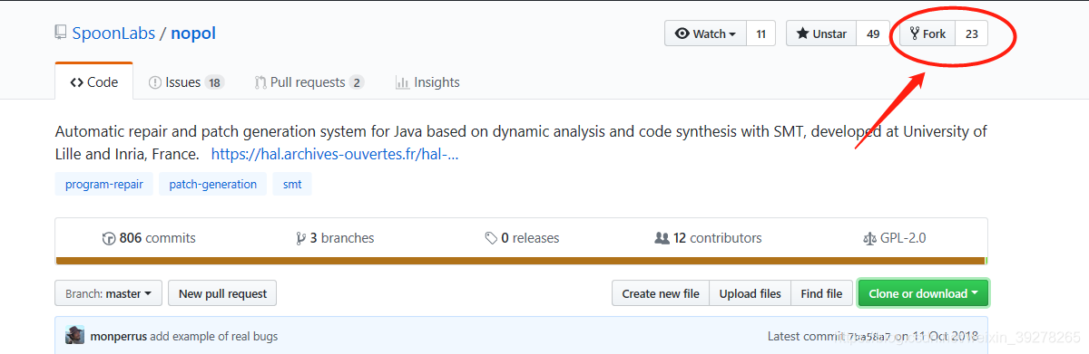The width and height of the screenshot is (1089, 354).
Task: Select the smt topic tag
Action: (292, 184)
